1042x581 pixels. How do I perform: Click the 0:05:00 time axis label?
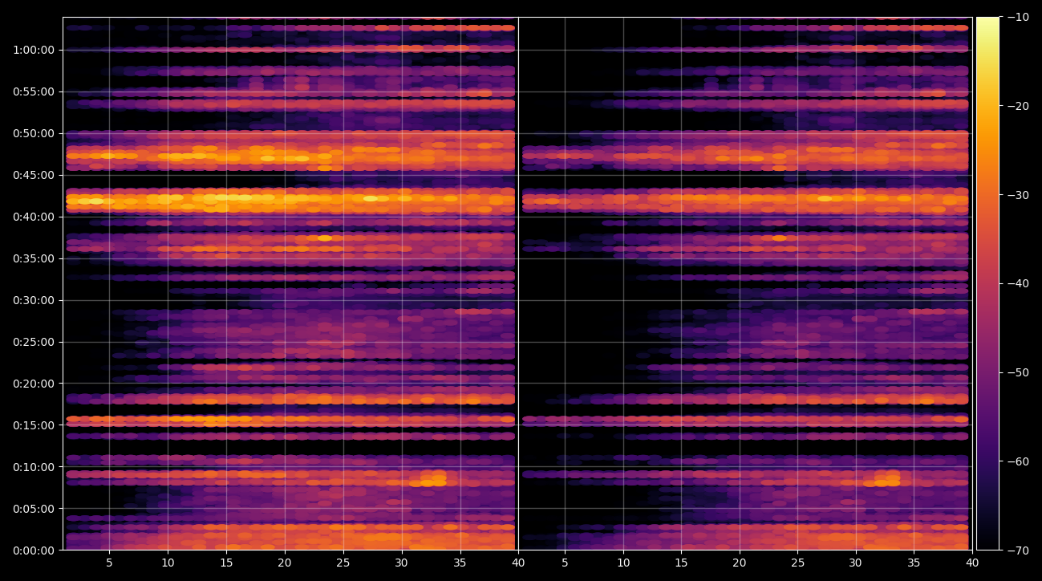(x=34, y=509)
